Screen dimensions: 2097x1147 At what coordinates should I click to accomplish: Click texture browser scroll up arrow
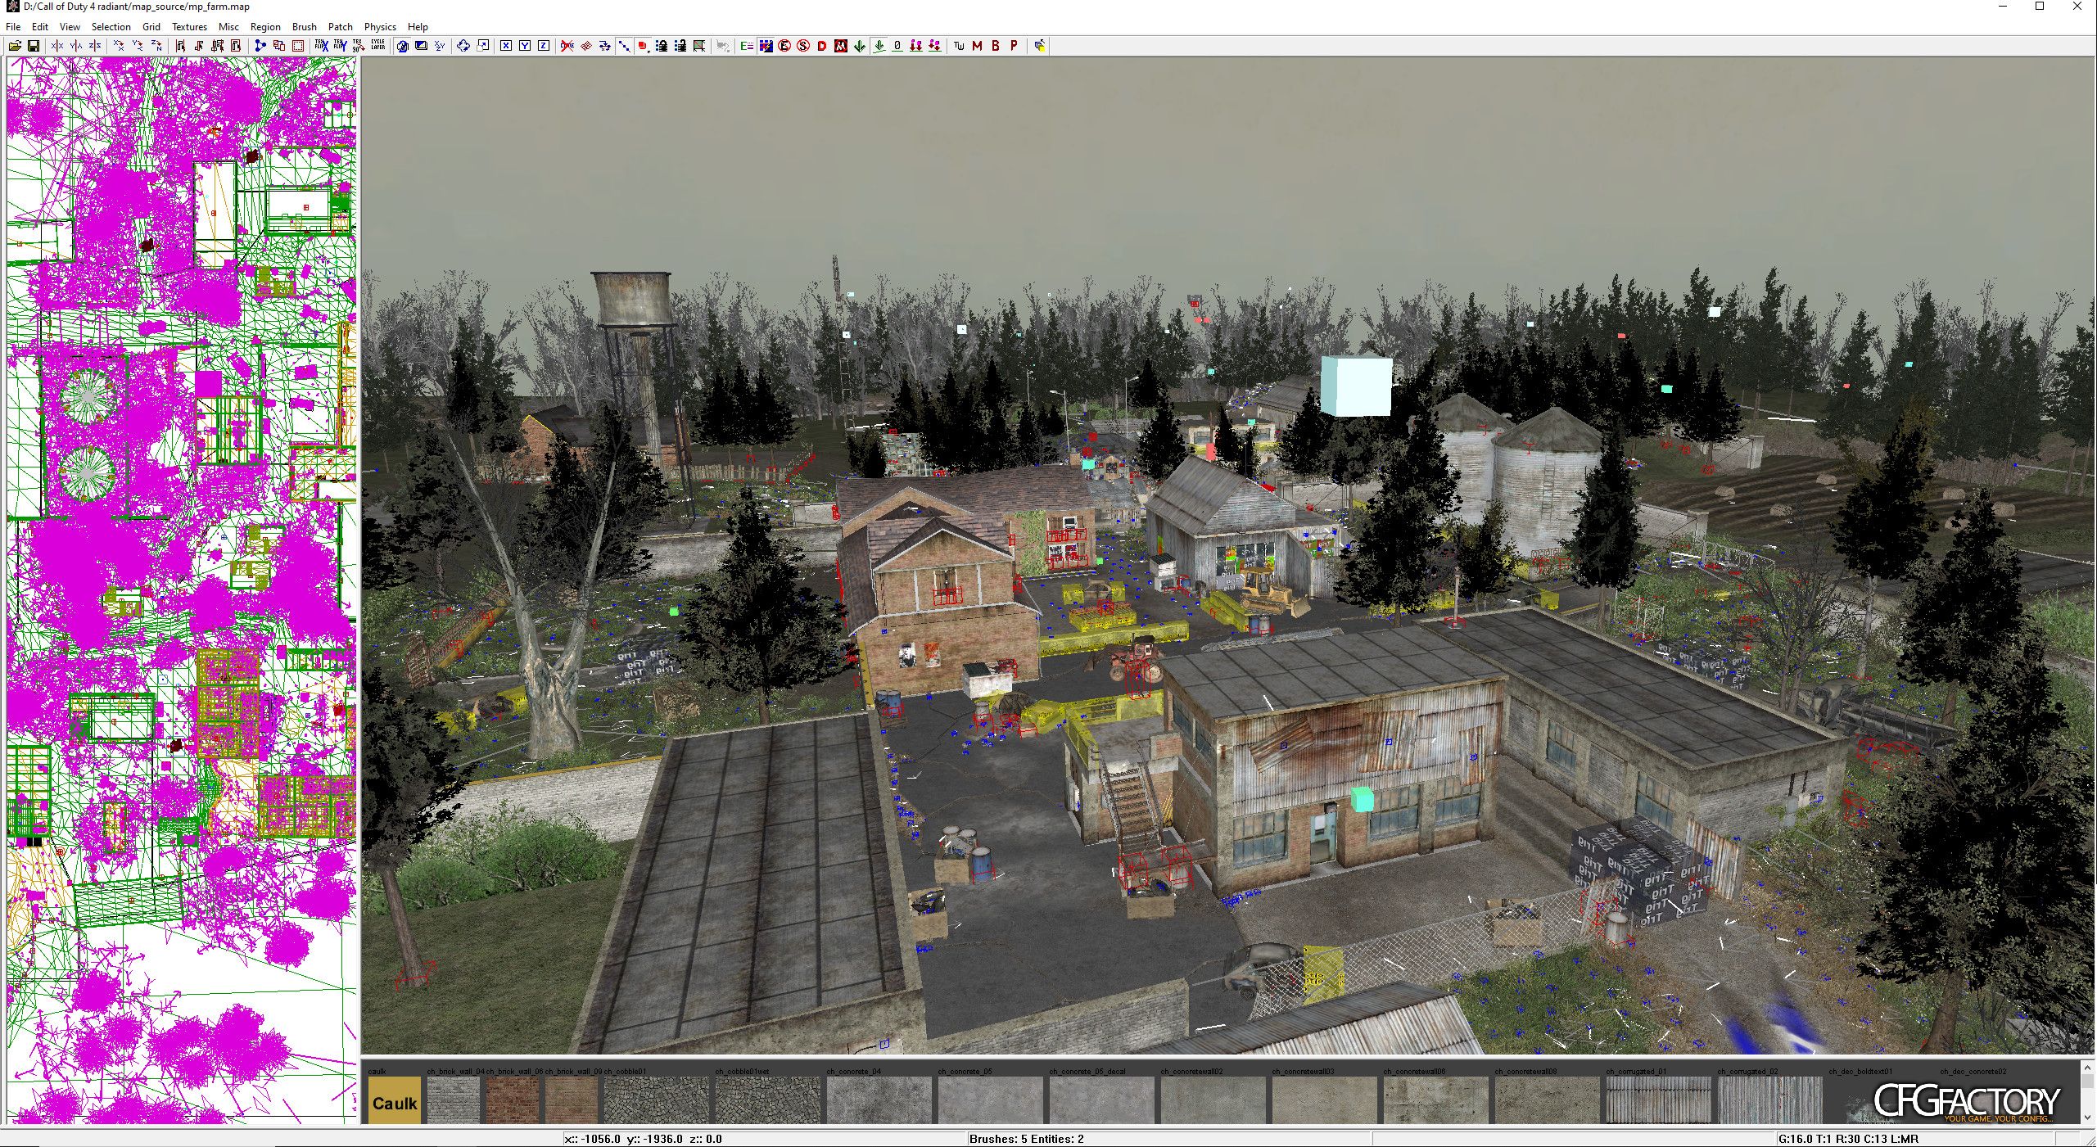point(2088,1066)
